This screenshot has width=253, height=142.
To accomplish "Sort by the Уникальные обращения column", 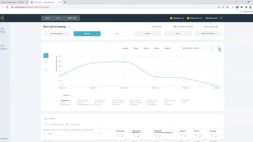I will coord(134,136).
